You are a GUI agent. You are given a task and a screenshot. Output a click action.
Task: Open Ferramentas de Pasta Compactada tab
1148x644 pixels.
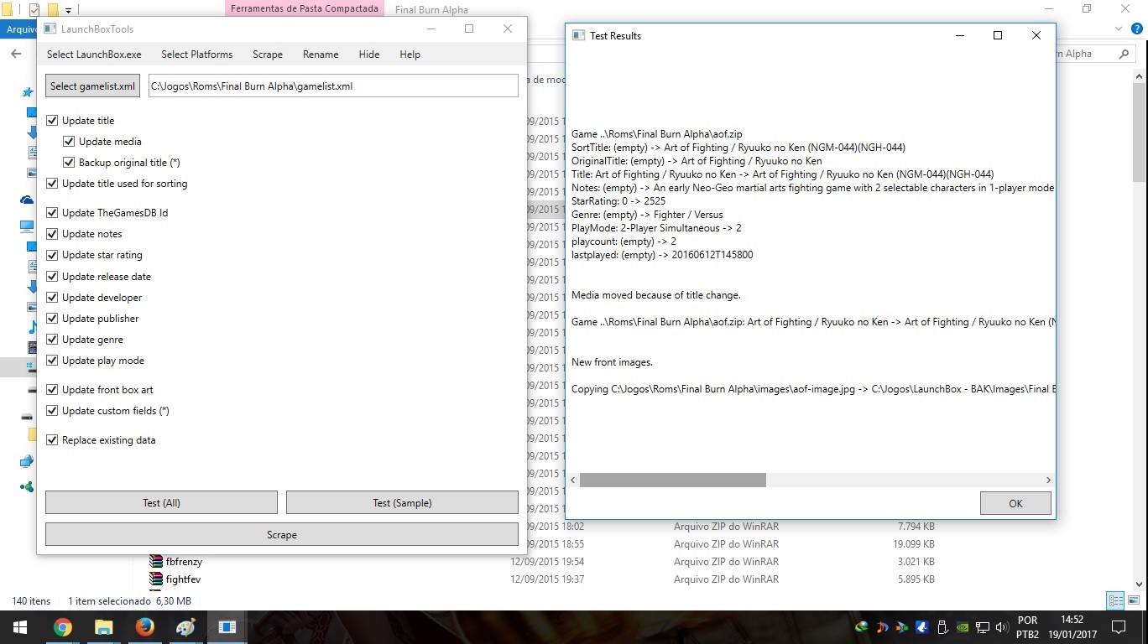(305, 10)
